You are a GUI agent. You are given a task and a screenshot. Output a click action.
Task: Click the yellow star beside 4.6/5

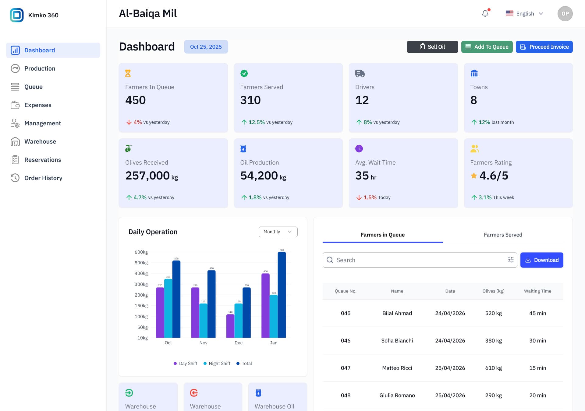(x=473, y=176)
